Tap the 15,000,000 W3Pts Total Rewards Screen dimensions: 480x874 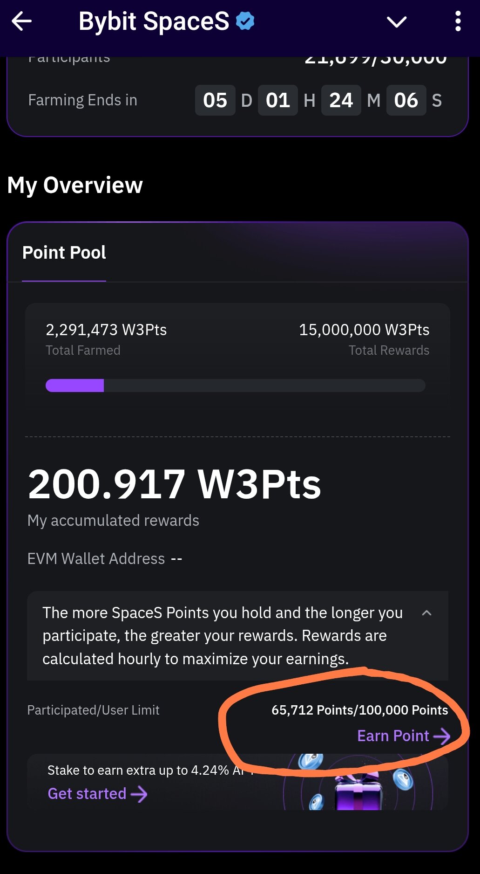point(364,330)
